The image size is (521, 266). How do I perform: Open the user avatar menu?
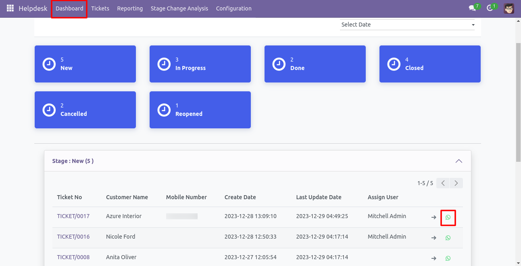pos(509,8)
